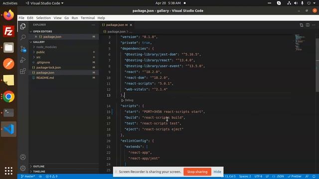This screenshot has width=319, height=179.
Task: Open the Search view icon
Action: 23,37
